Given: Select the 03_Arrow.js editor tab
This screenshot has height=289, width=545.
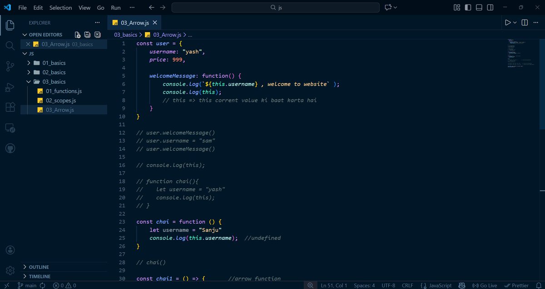Looking at the screenshot, I should pos(134,23).
